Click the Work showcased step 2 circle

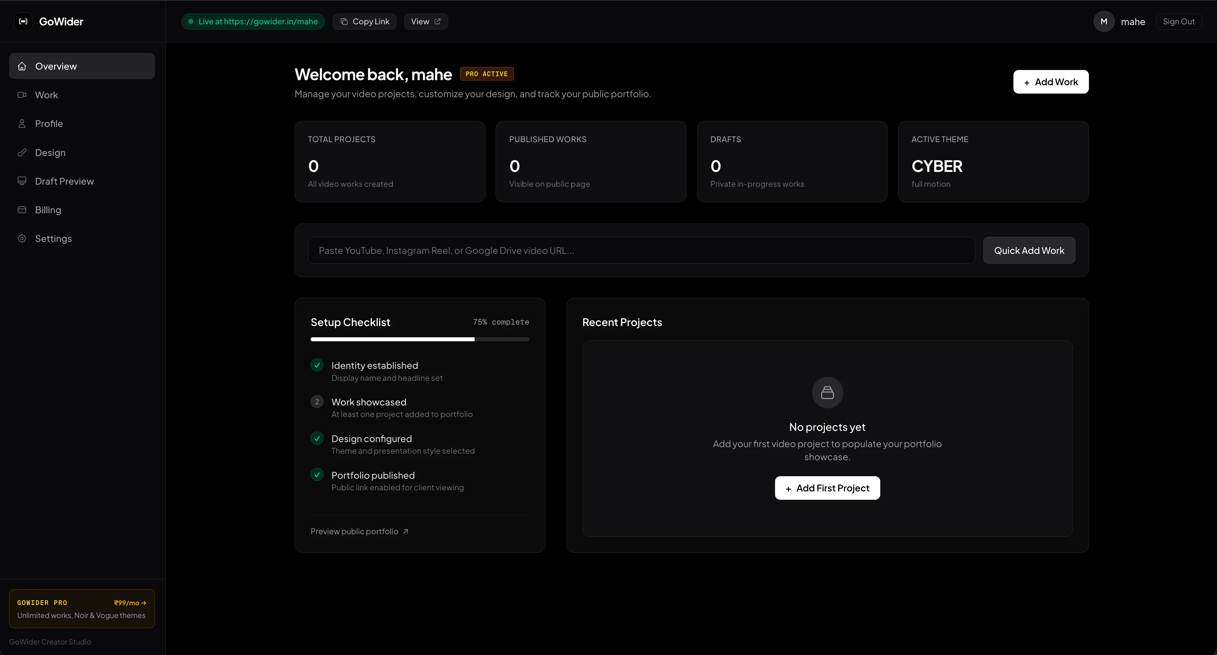click(317, 402)
